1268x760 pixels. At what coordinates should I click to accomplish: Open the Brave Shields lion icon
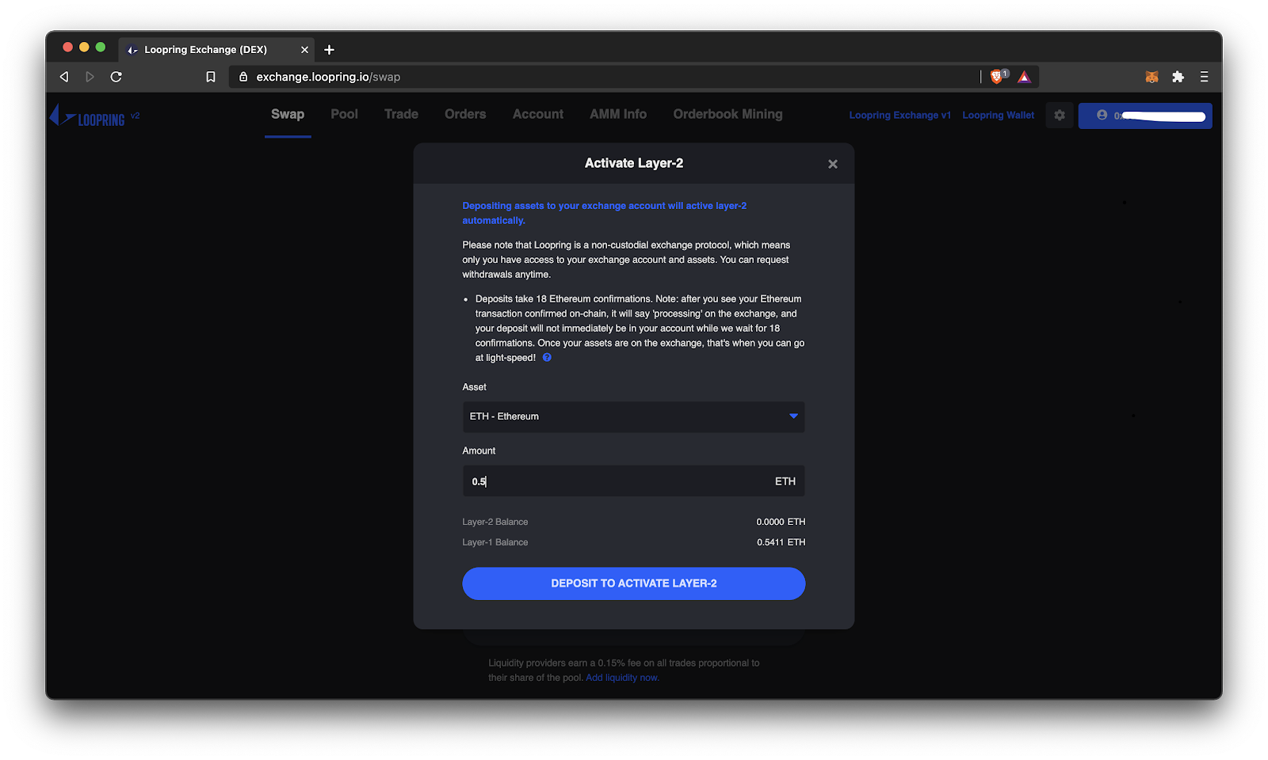pyautogui.click(x=999, y=76)
